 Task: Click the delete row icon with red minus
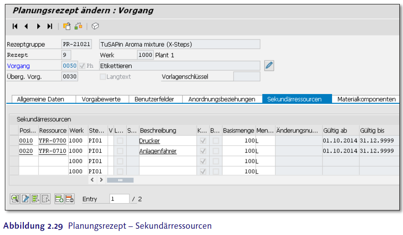click(x=70, y=199)
